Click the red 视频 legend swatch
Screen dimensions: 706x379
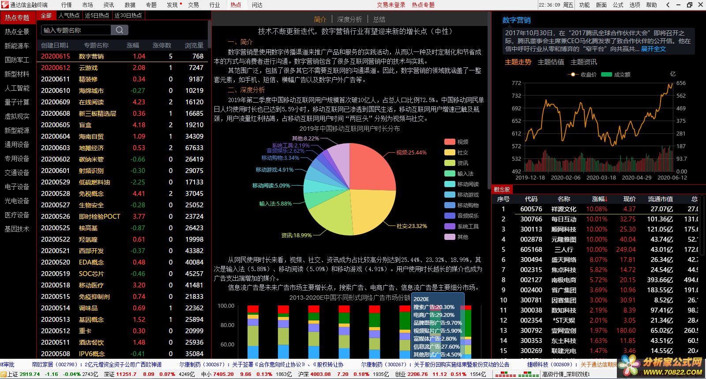[x=450, y=142]
